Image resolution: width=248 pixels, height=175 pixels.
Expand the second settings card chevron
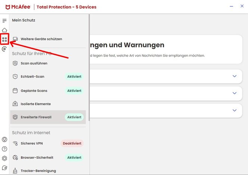point(235,93)
